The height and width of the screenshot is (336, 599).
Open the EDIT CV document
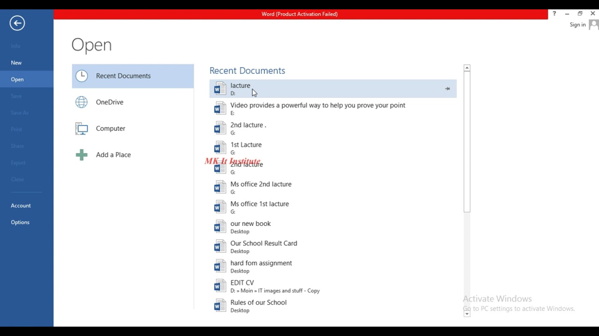[333, 286]
